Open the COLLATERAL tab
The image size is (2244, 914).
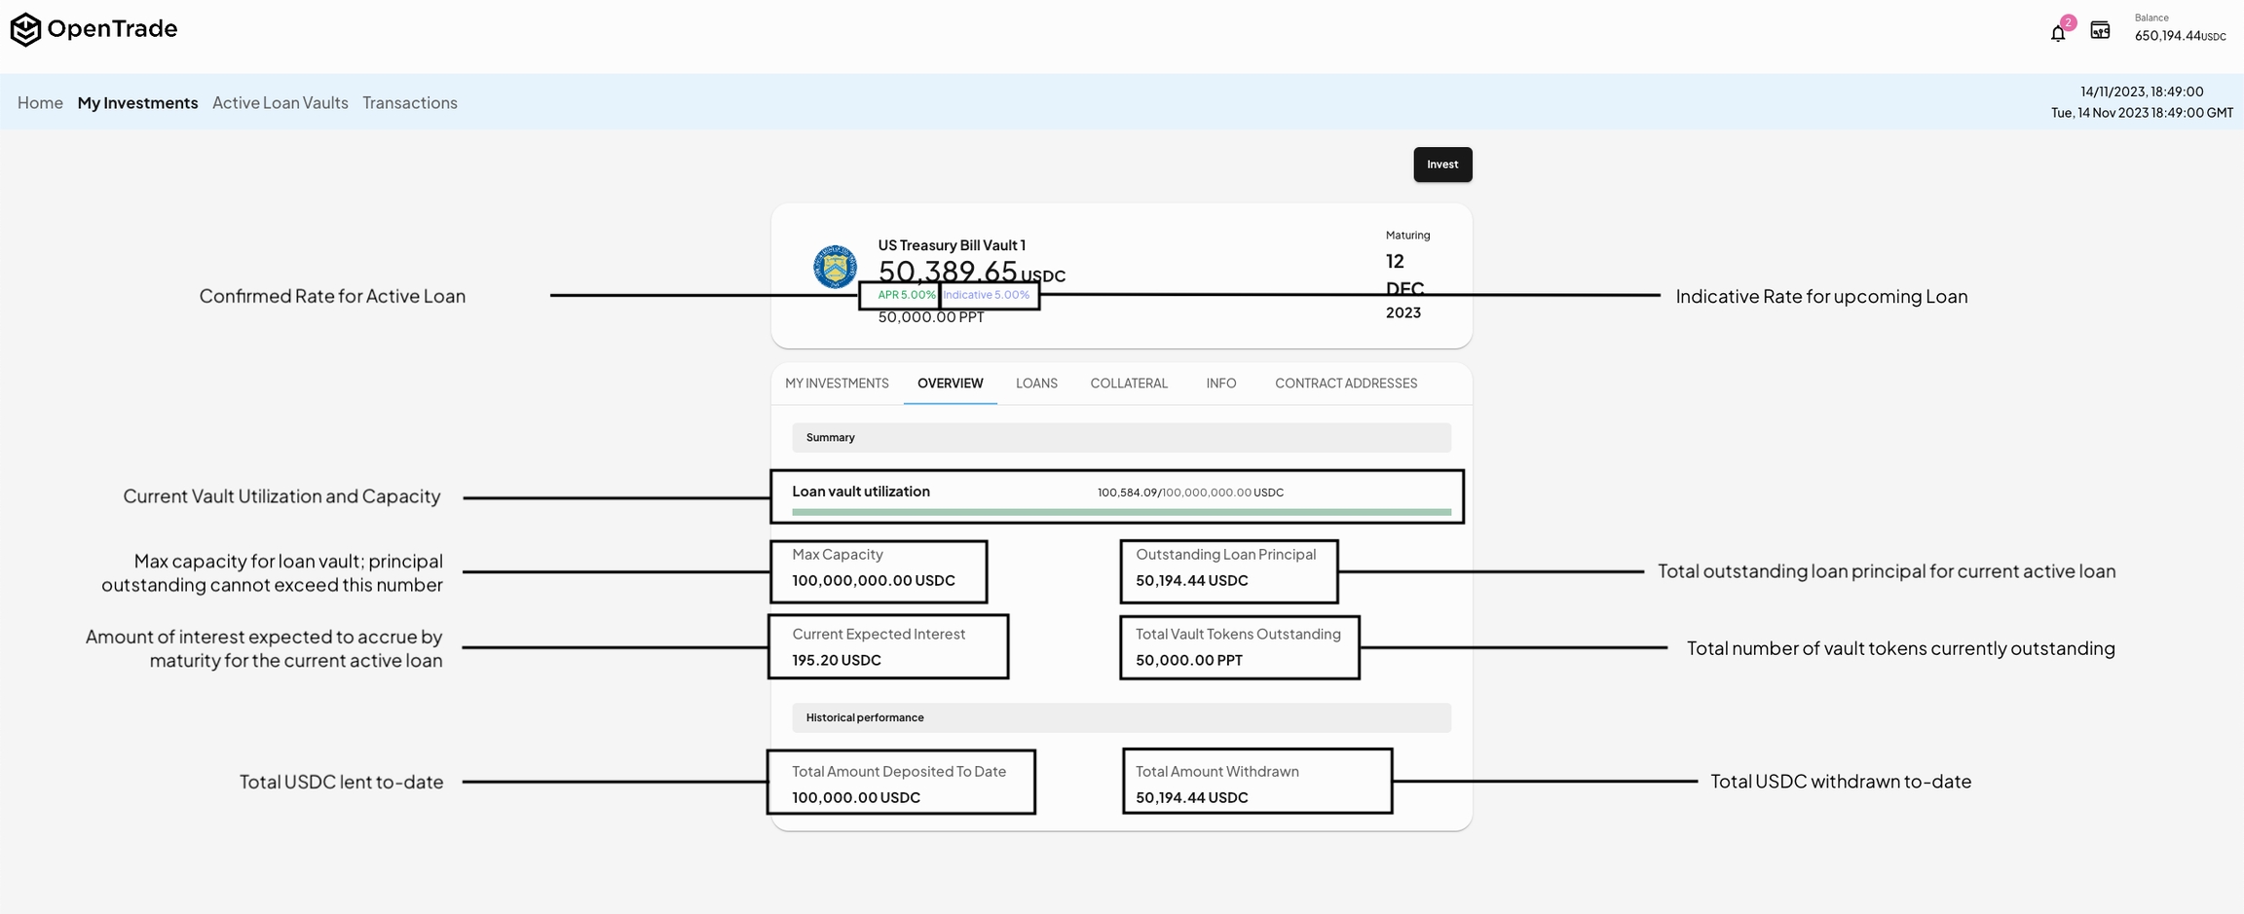(x=1128, y=384)
